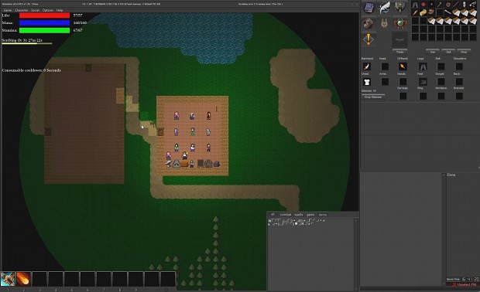480x292 pixels.
Task: Click the equipped Chest shirt slot
Action: pyautogui.click(x=367, y=82)
